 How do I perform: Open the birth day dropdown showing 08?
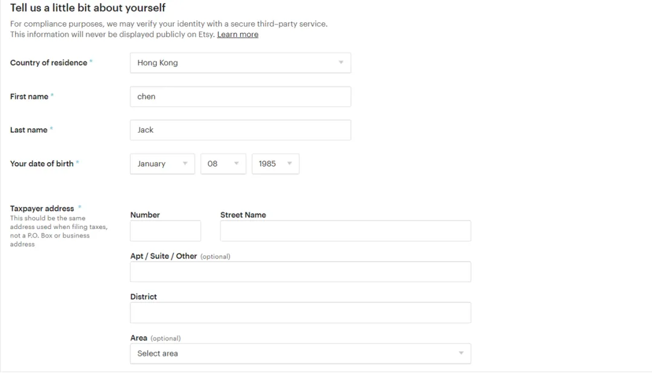pyautogui.click(x=223, y=164)
